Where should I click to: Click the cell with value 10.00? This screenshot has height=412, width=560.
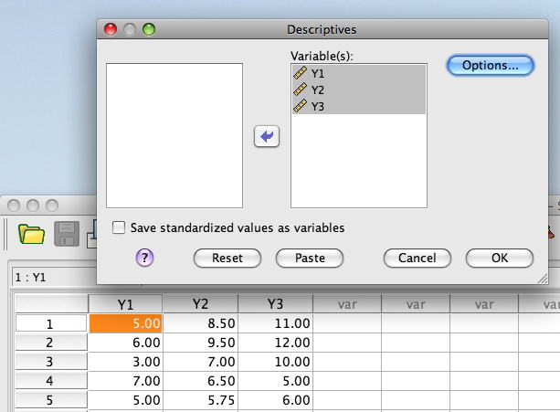click(275, 362)
